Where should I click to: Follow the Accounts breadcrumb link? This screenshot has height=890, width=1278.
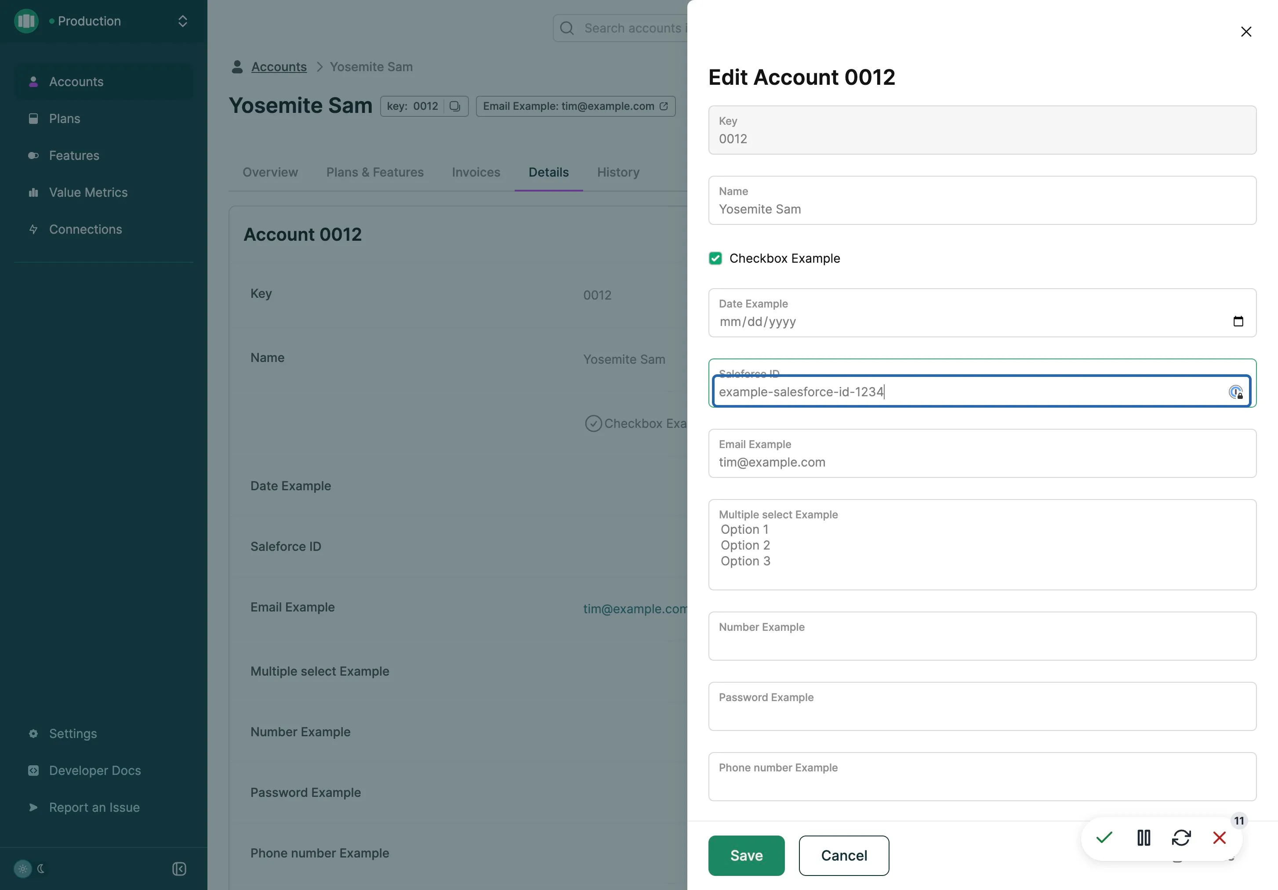click(279, 67)
